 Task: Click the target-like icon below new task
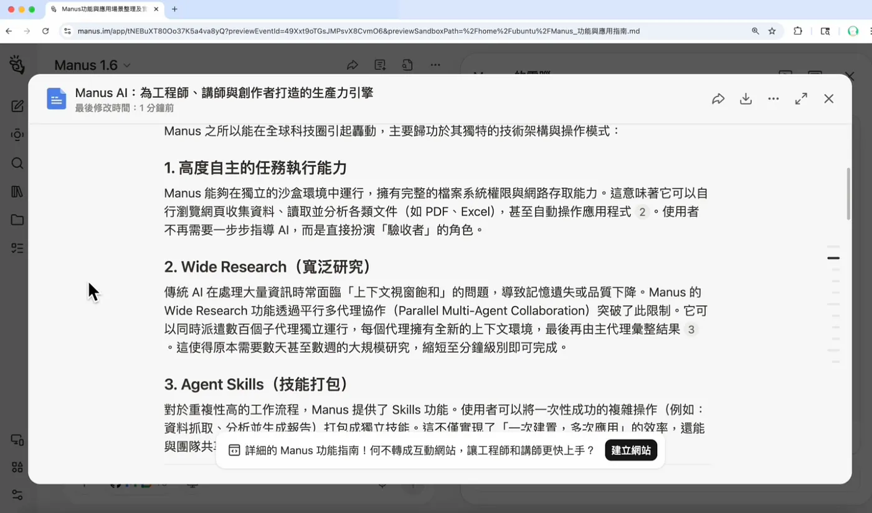(17, 135)
